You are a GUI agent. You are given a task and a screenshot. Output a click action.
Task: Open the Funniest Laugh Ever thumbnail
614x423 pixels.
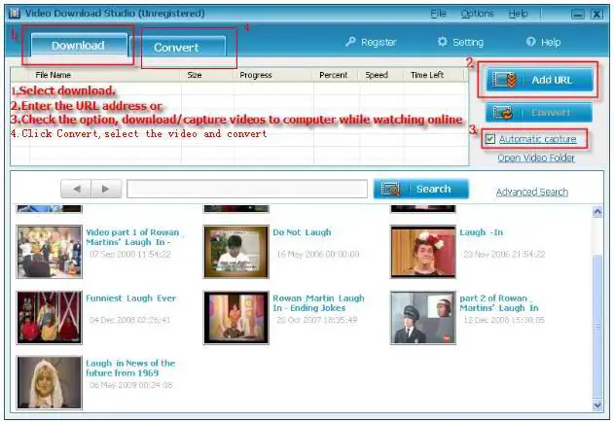[50, 318]
